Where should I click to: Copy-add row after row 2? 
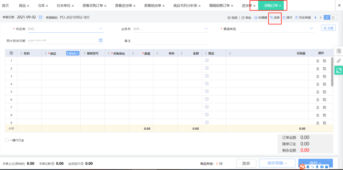pyautogui.click(x=325, y=69)
